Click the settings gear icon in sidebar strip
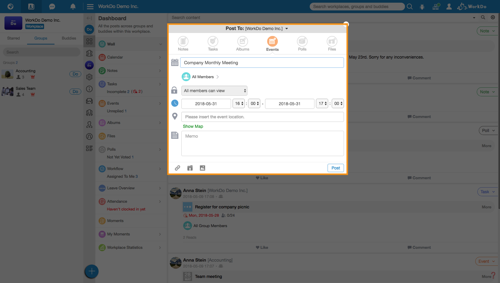 [x=89, y=77]
